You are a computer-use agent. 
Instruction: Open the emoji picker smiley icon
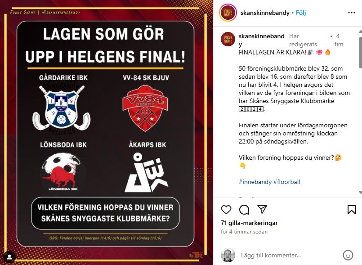(x=348, y=255)
